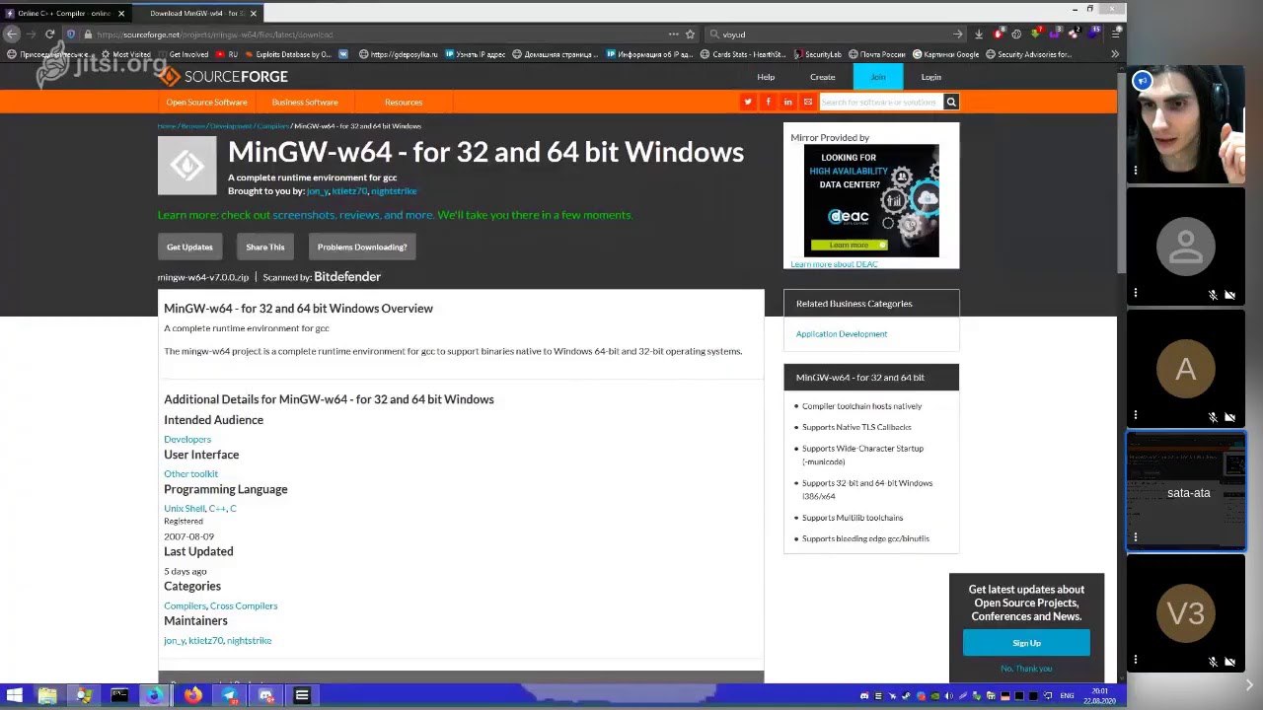Screen dimensions: 1263x710
Task: Open the Application Development category link
Action: click(x=842, y=334)
